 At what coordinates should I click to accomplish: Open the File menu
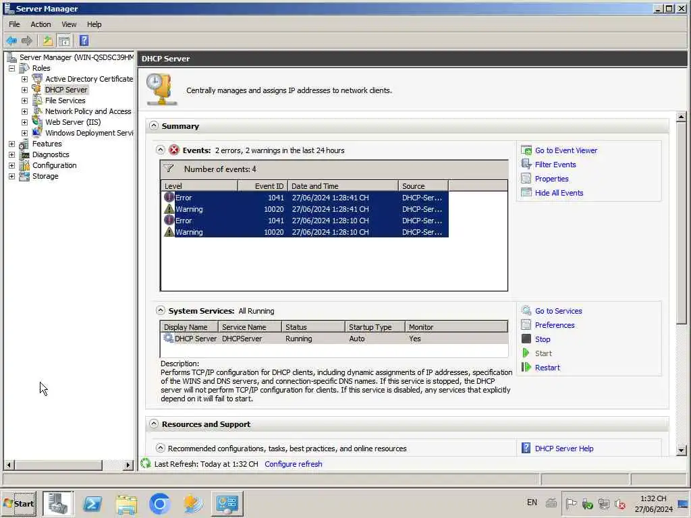click(14, 24)
